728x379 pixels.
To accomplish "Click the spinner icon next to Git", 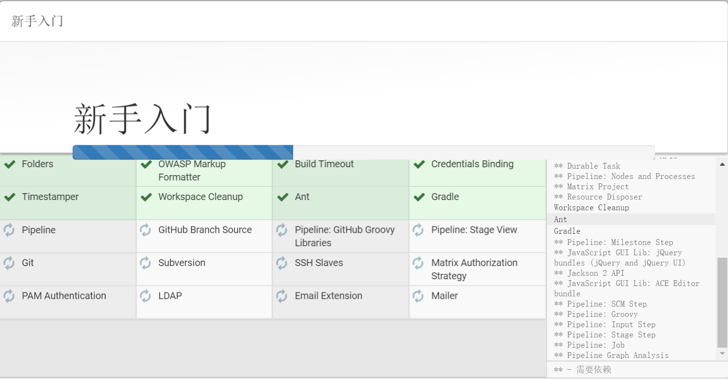I will click(x=9, y=263).
